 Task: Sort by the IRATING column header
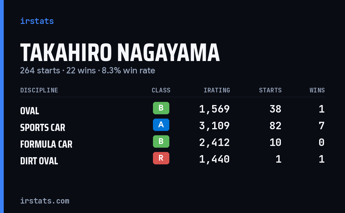pyautogui.click(x=217, y=90)
